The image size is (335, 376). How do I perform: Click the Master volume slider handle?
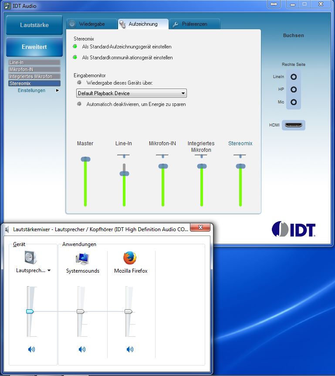[x=85, y=159]
